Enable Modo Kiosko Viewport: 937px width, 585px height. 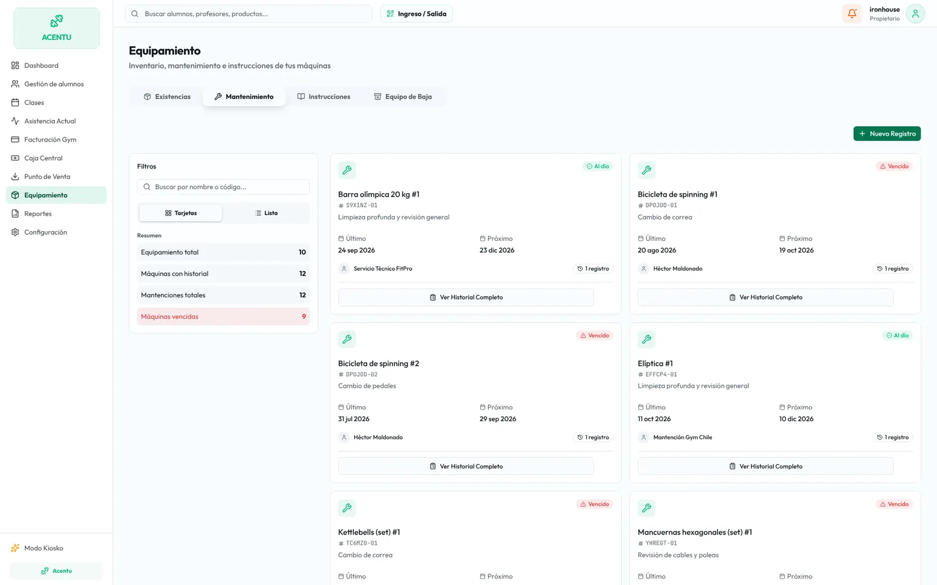pos(56,548)
